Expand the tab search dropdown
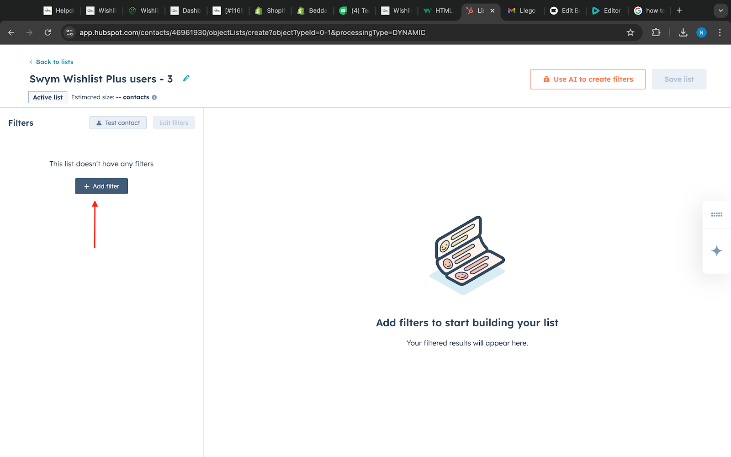 [x=720, y=10]
